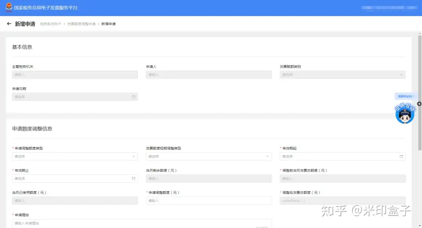Expand 申请调整额度类型 dropdown
Screen dimensions: 422x228
coord(75,156)
